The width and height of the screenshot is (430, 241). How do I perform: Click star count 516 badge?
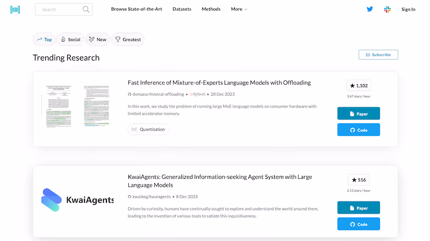359,180
